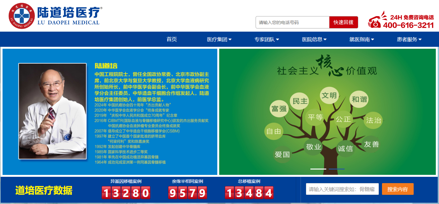This screenshot has height=204, width=439.
Task: Click the 社会主义核心价值观 green banner
Action: [328, 112]
